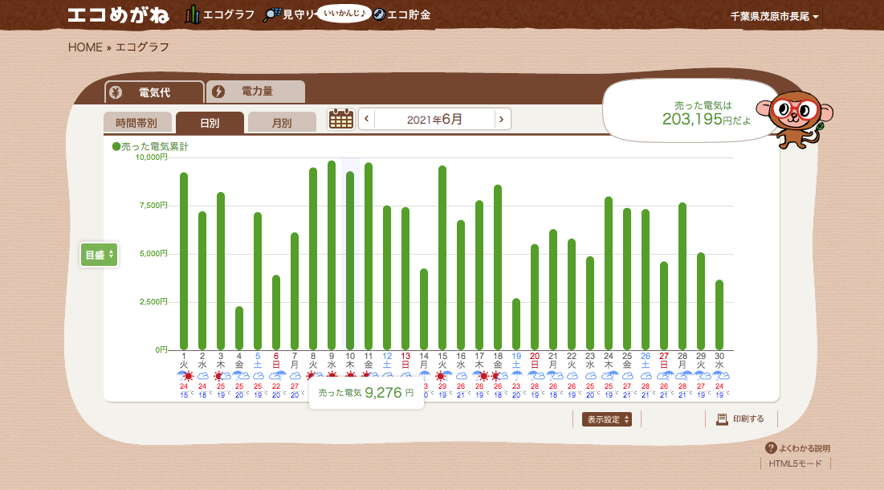Click the 印刷する print button

(740, 419)
